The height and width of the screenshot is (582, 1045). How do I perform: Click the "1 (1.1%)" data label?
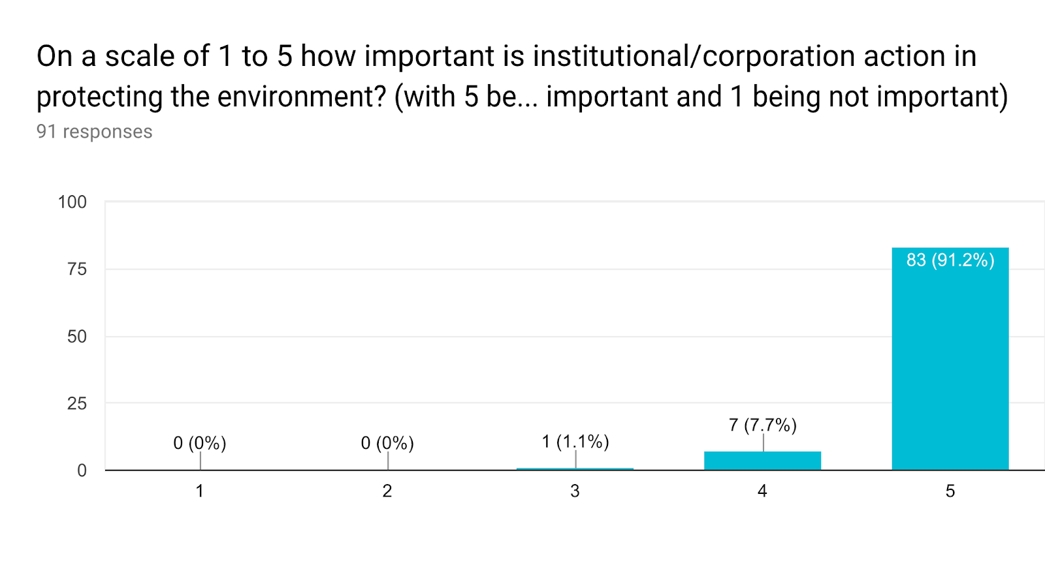[x=575, y=442]
